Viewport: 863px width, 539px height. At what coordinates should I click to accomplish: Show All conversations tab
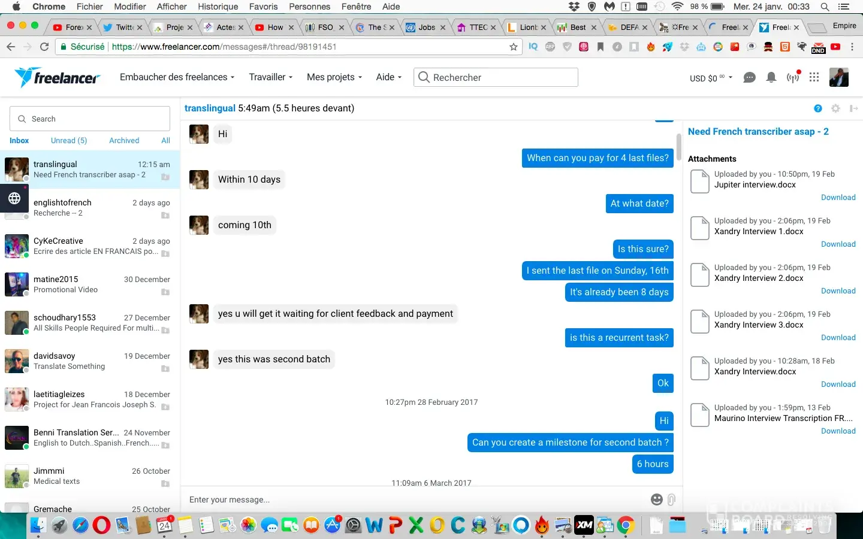tap(166, 141)
